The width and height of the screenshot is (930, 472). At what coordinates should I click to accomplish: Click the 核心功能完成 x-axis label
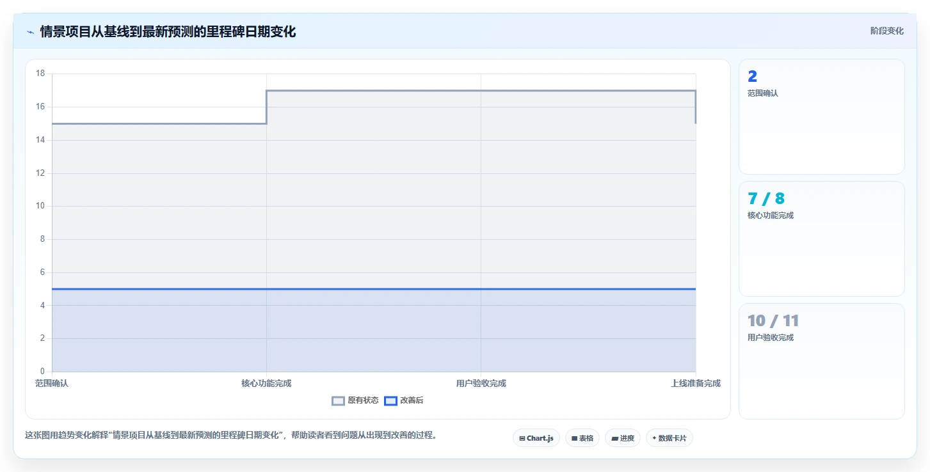click(266, 383)
